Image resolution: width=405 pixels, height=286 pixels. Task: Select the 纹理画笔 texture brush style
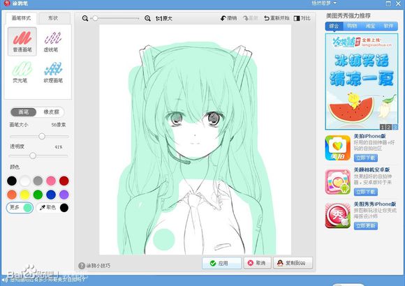click(53, 73)
